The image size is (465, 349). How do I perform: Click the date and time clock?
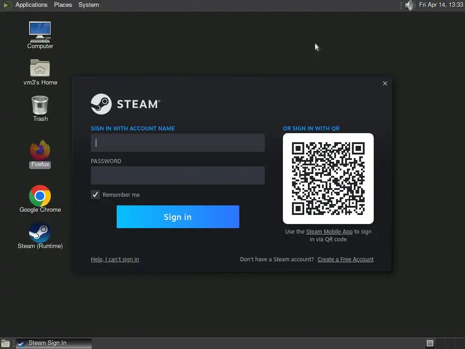point(441,5)
